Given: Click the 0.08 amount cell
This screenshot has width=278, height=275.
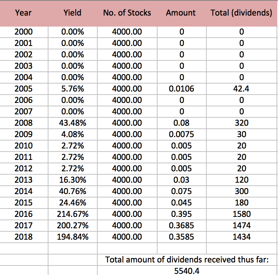Looking at the screenshot, I should click(x=181, y=123).
